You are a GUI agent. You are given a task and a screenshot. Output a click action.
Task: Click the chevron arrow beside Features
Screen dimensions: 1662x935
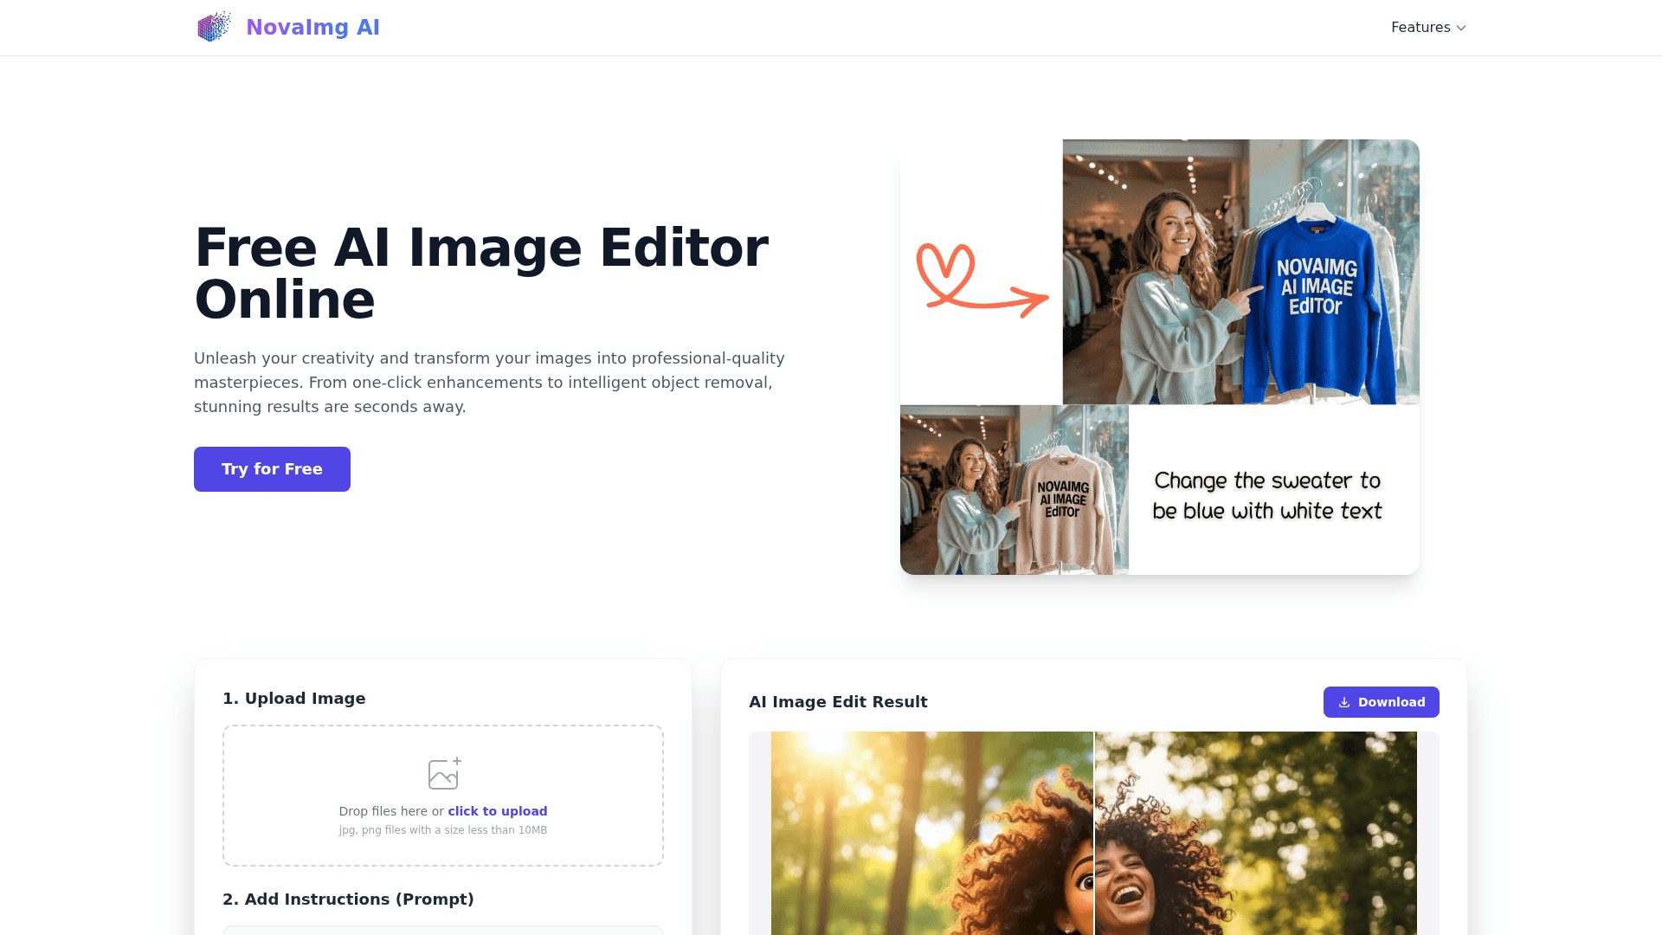1461,29
